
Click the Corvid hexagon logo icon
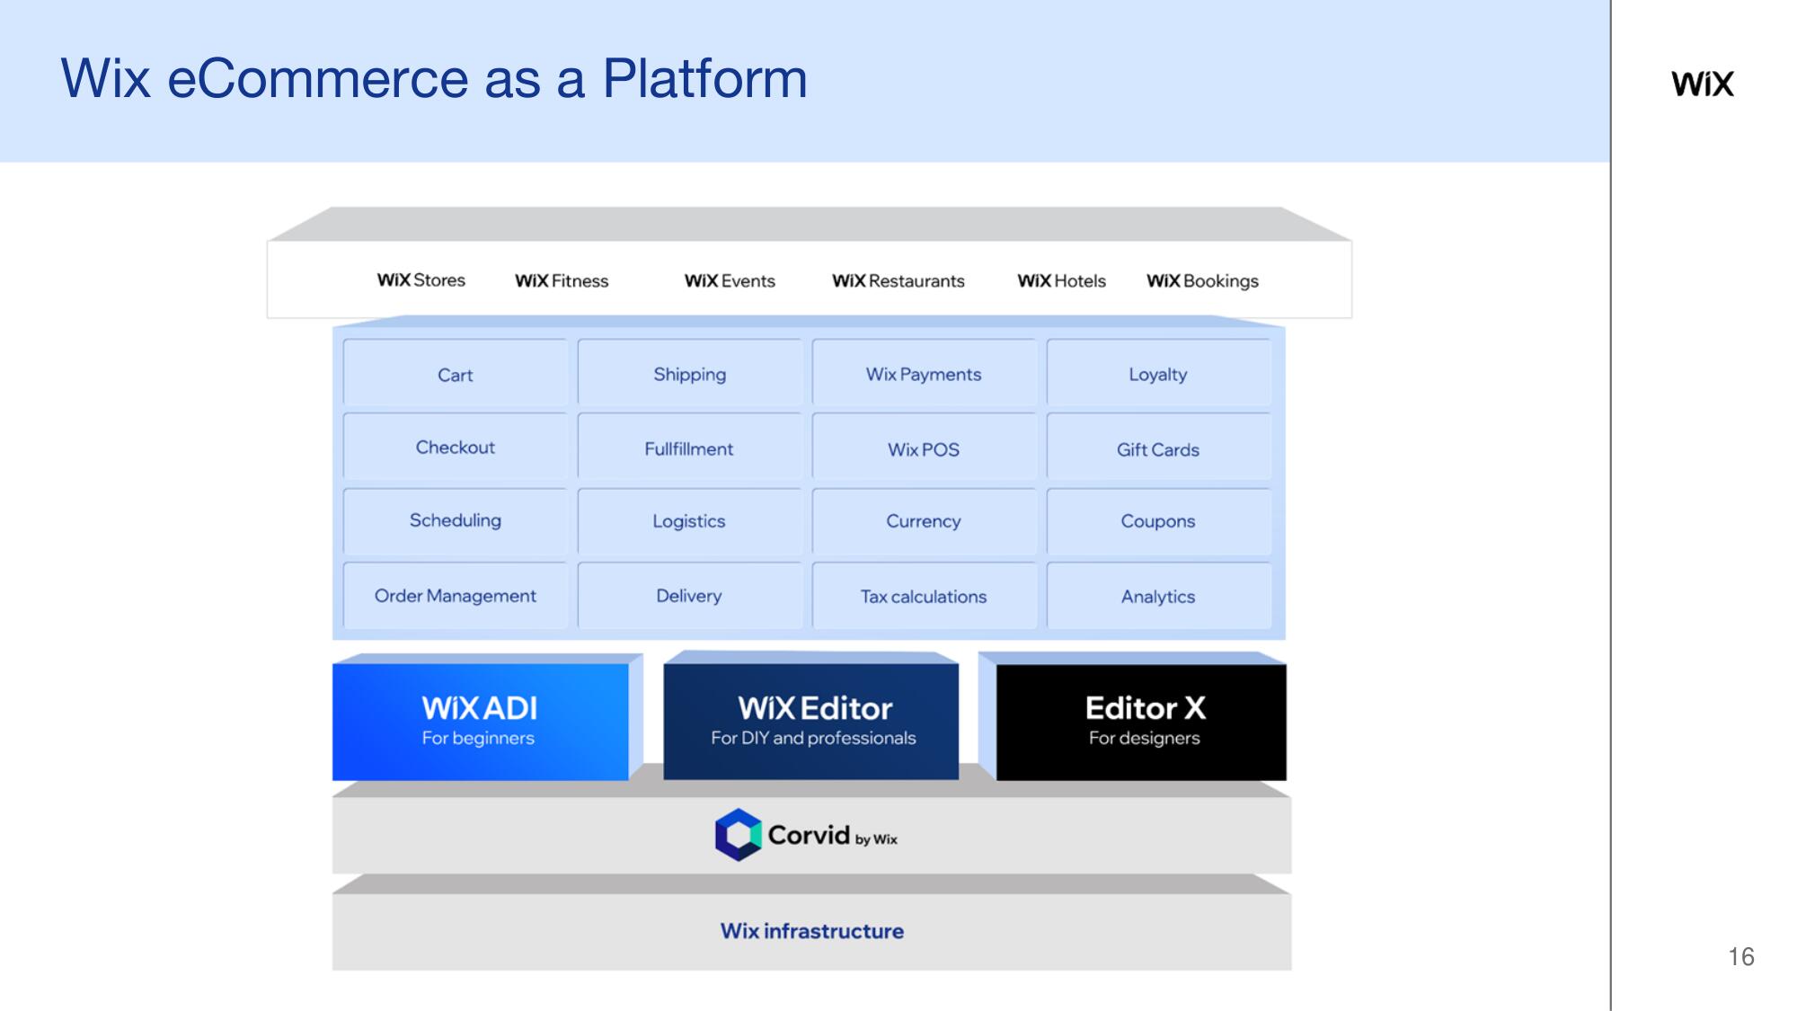739,835
